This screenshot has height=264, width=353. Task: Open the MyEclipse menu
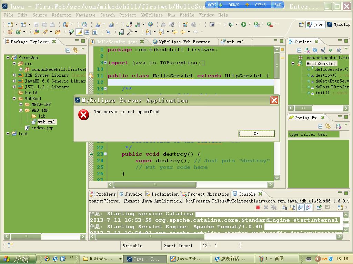[x=152, y=15]
